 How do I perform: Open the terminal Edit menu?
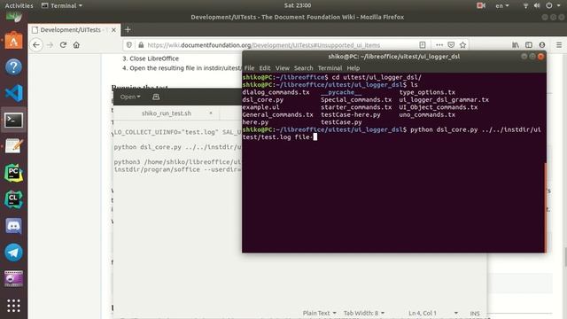265,68
